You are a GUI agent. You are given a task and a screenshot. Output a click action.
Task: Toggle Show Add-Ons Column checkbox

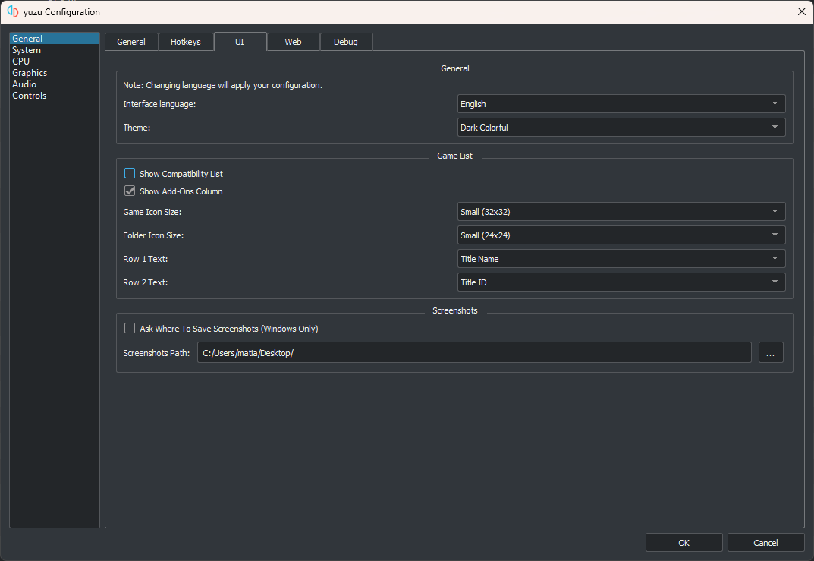[x=130, y=191]
